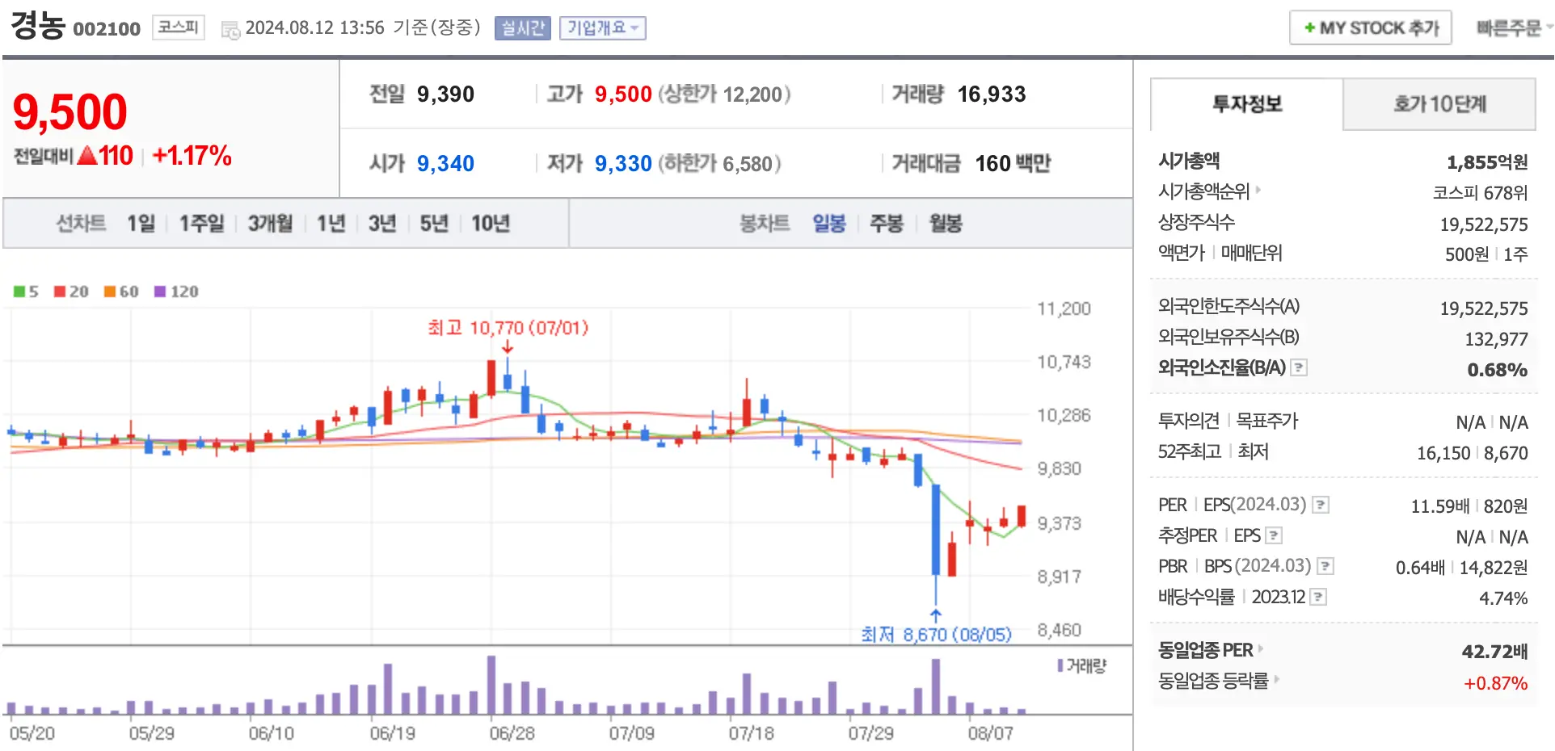Viewport: 1555px width, 751px height.
Task: Click the help icon next to 추정PER EPS
Action: pyautogui.click(x=1274, y=535)
